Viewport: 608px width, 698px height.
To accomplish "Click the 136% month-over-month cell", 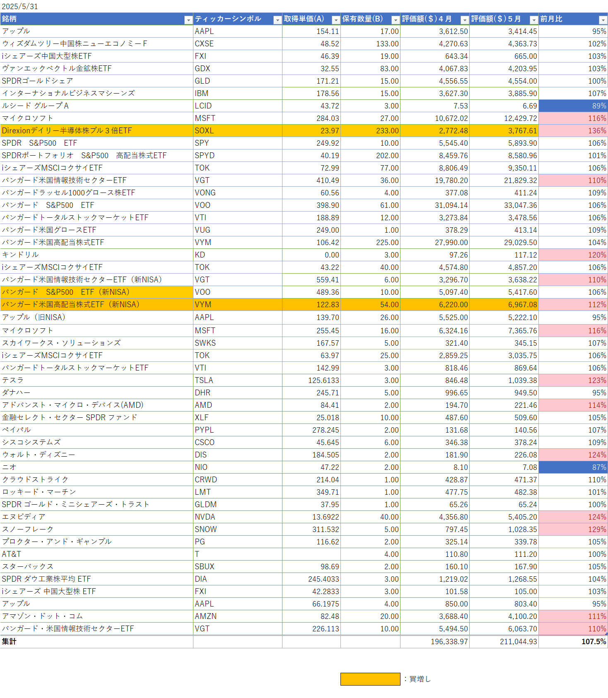I will click(x=573, y=130).
